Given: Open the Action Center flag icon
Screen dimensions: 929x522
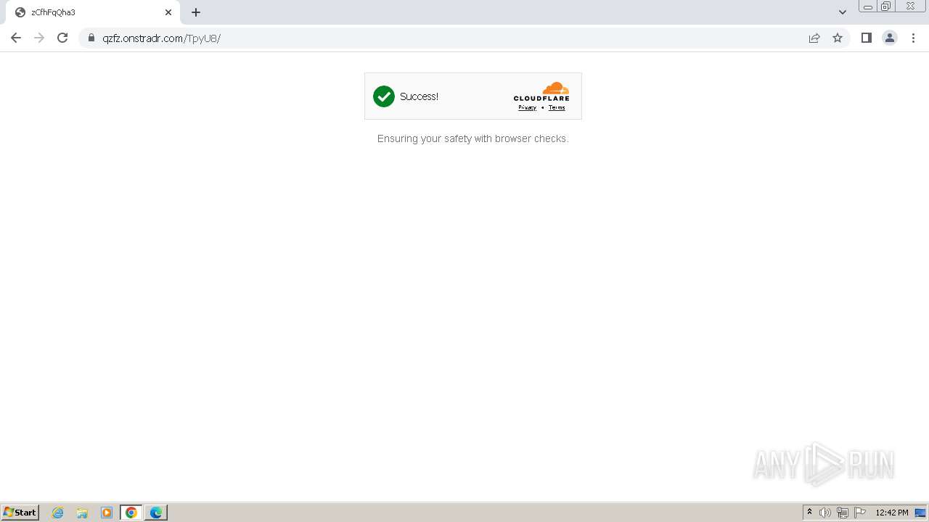Looking at the screenshot, I should coord(860,513).
